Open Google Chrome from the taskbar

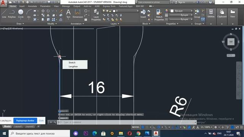[138, 134]
